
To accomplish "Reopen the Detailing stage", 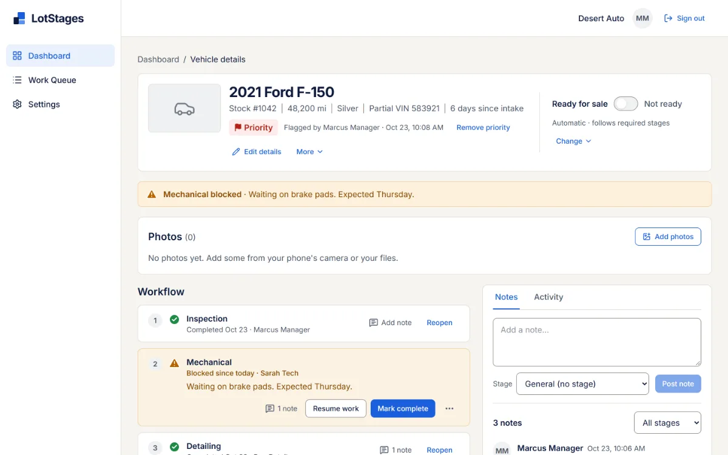I will coord(439,450).
